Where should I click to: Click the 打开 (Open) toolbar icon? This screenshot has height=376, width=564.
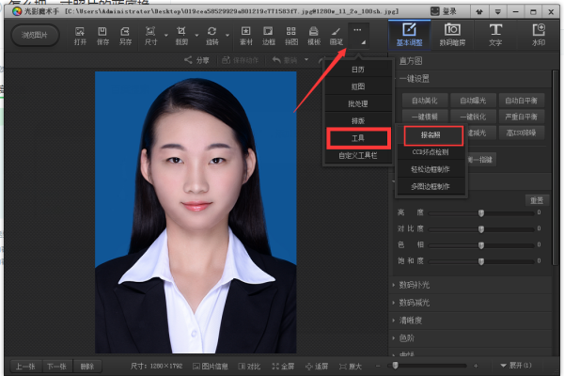(x=80, y=36)
